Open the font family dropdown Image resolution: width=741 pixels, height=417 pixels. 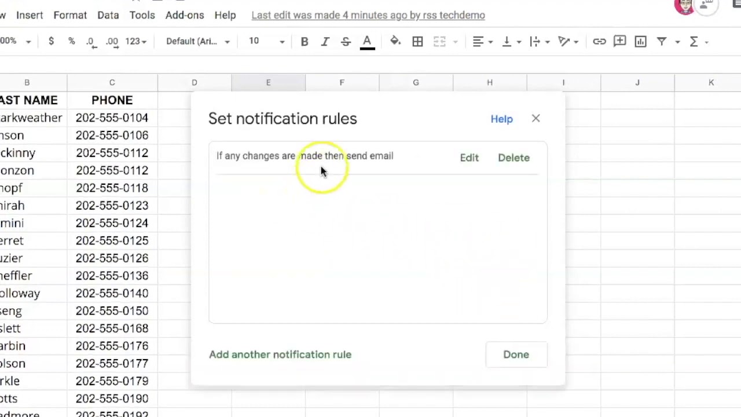click(x=198, y=41)
